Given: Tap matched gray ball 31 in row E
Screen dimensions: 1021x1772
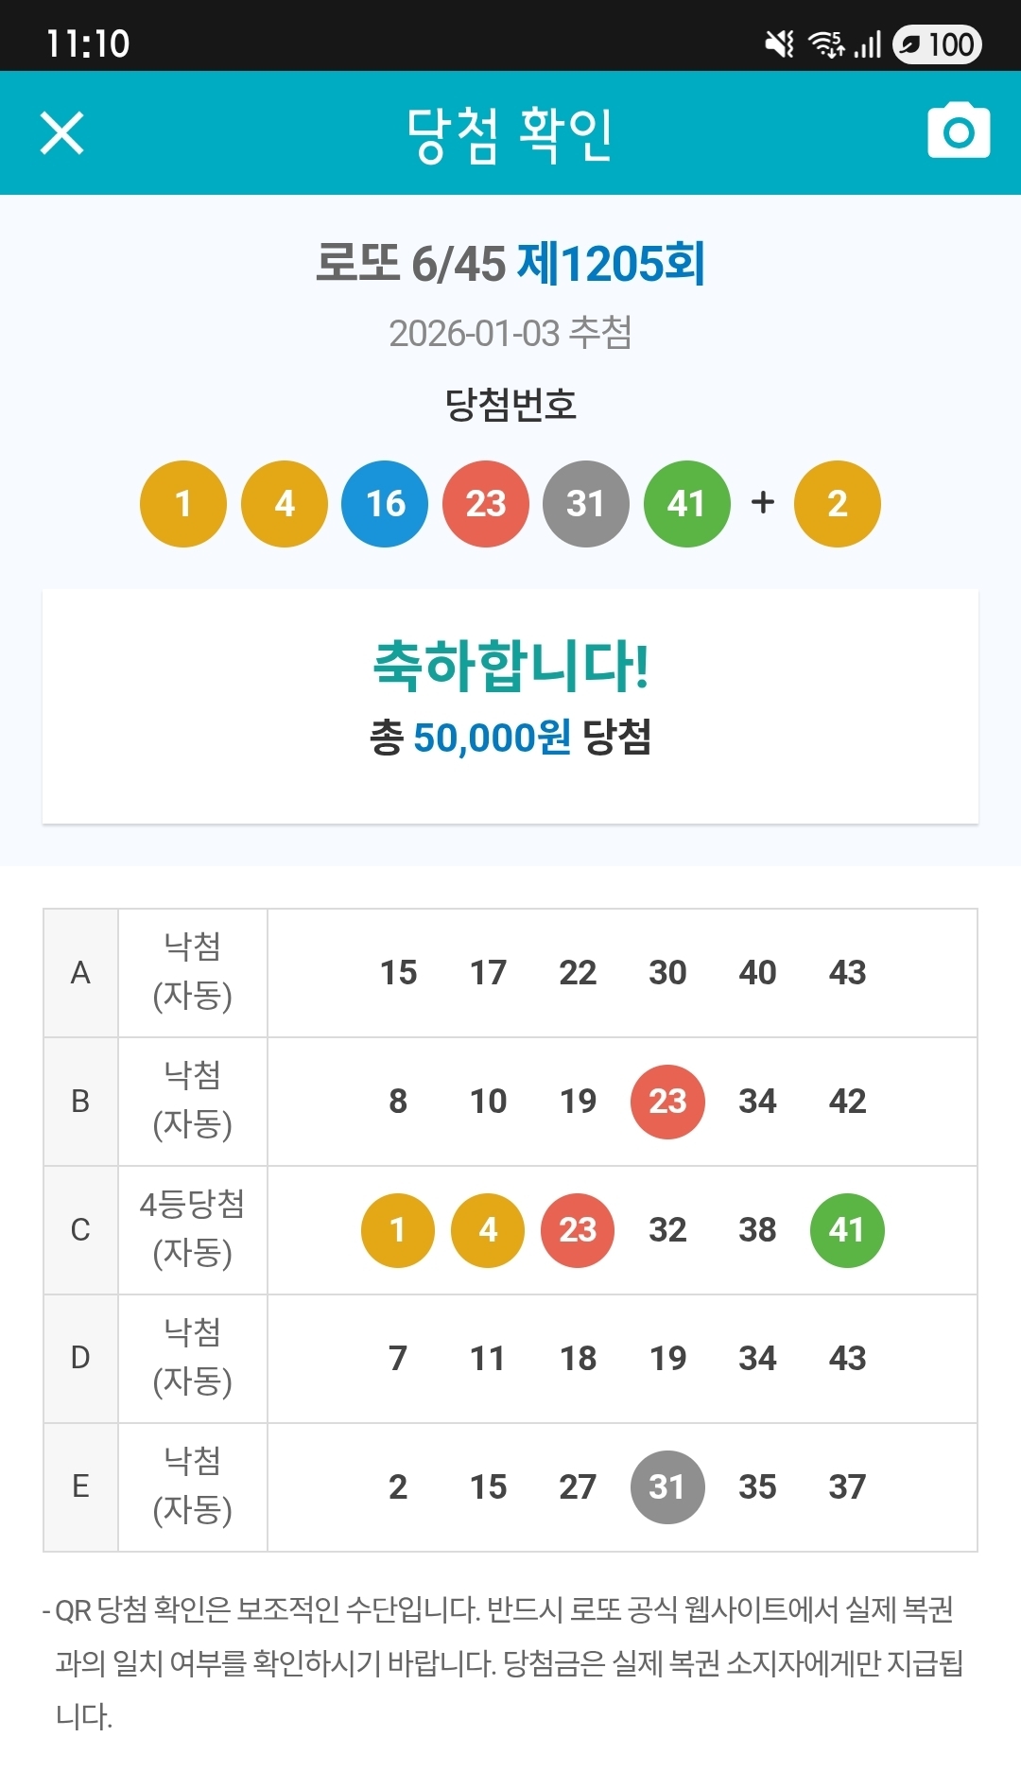Looking at the screenshot, I should click(667, 1487).
